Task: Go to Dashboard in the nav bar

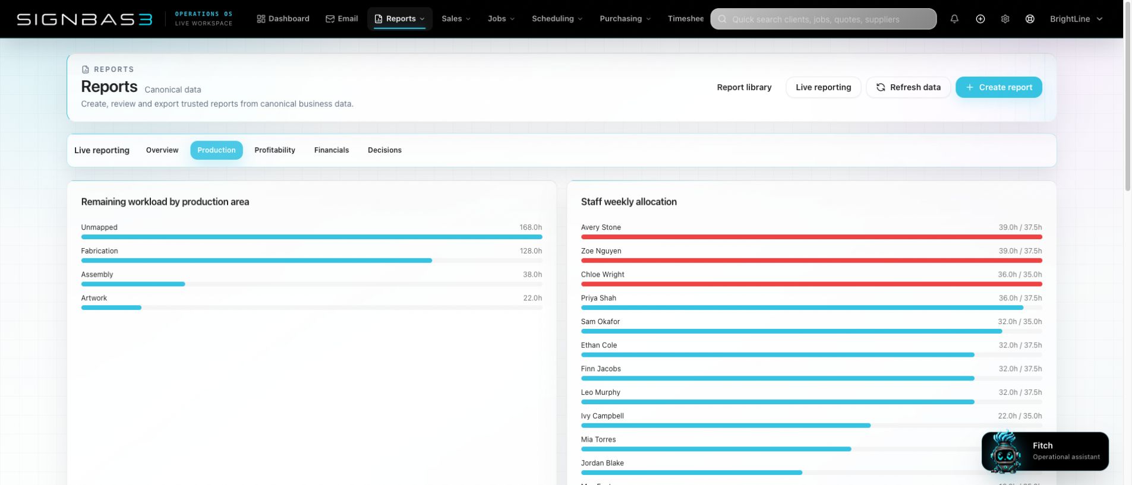Action: click(283, 19)
